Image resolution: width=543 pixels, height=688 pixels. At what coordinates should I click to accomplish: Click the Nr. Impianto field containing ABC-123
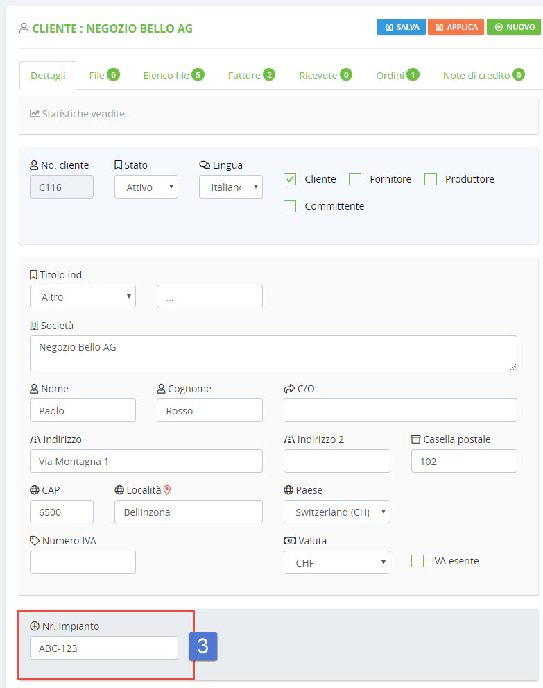(104, 648)
